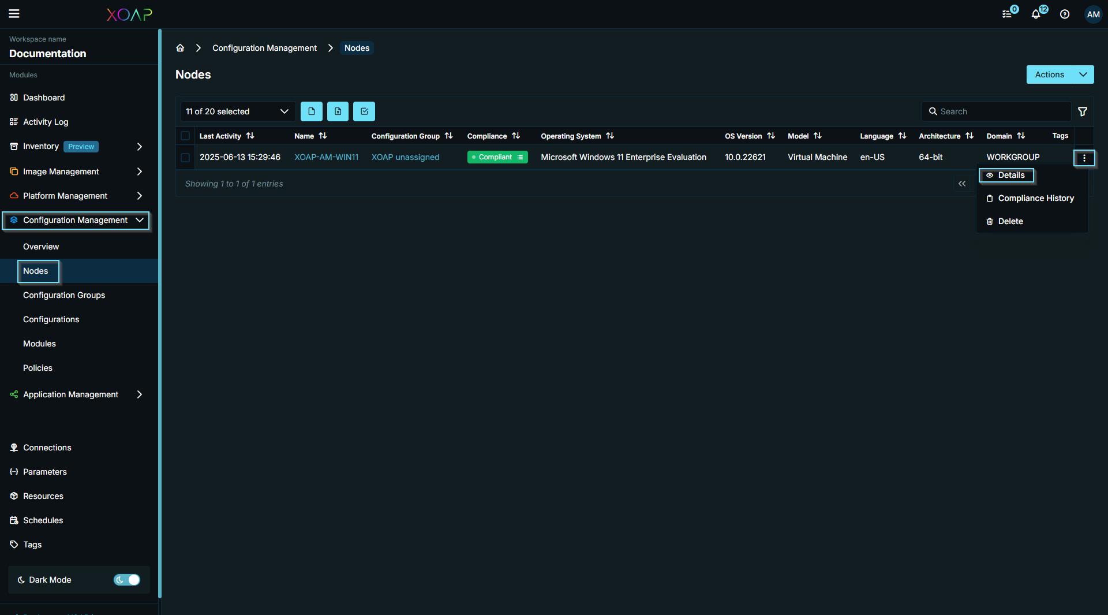
Task: Check the select-all header checkbox
Action: pos(185,136)
